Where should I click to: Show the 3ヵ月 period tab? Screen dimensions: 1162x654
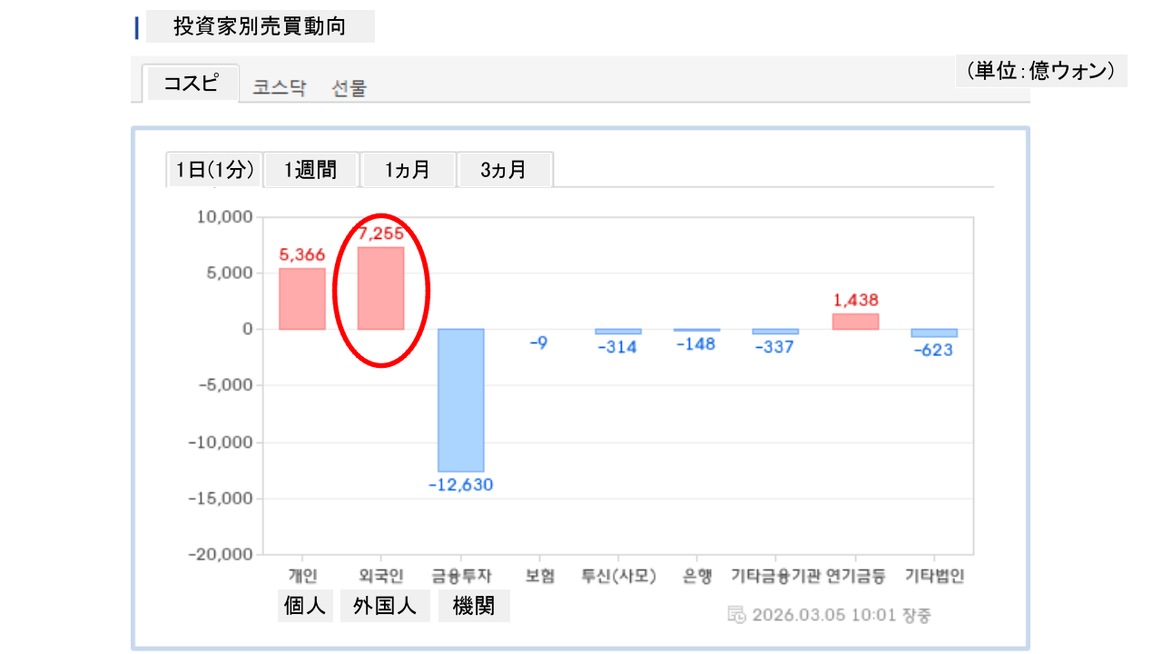coord(504,170)
